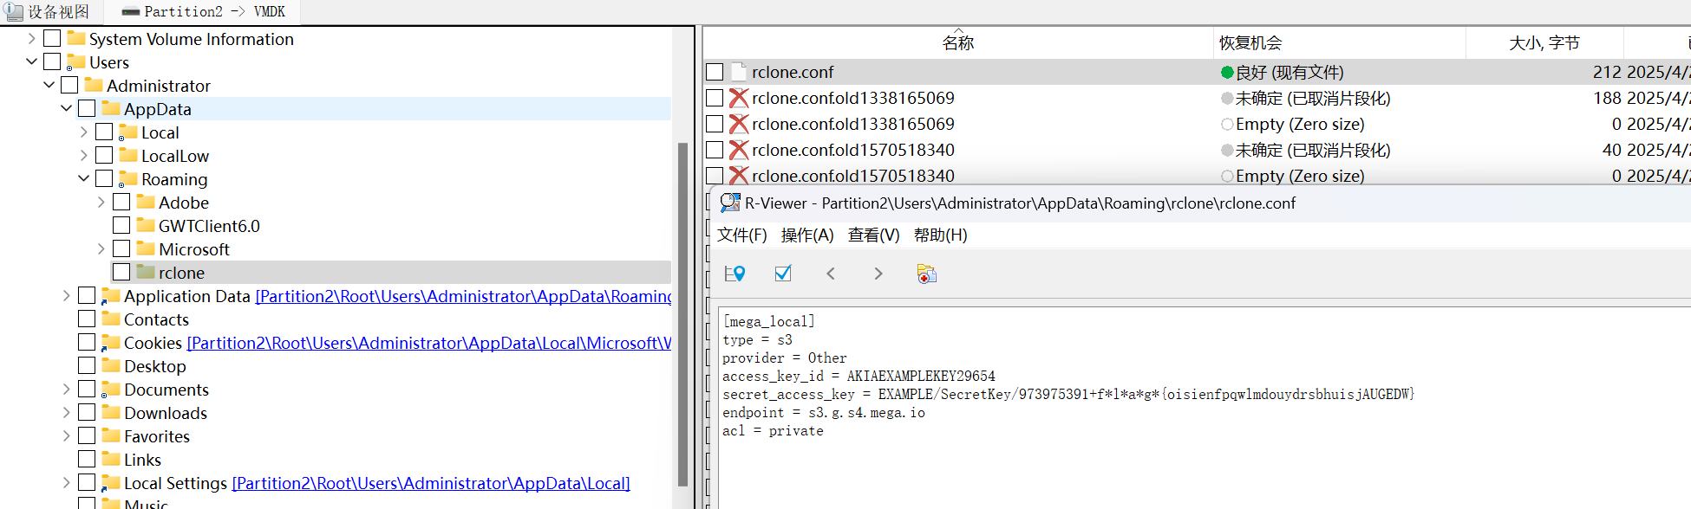Collapse the AppData tree node
The width and height of the screenshot is (1691, 509).
(66, 108)
